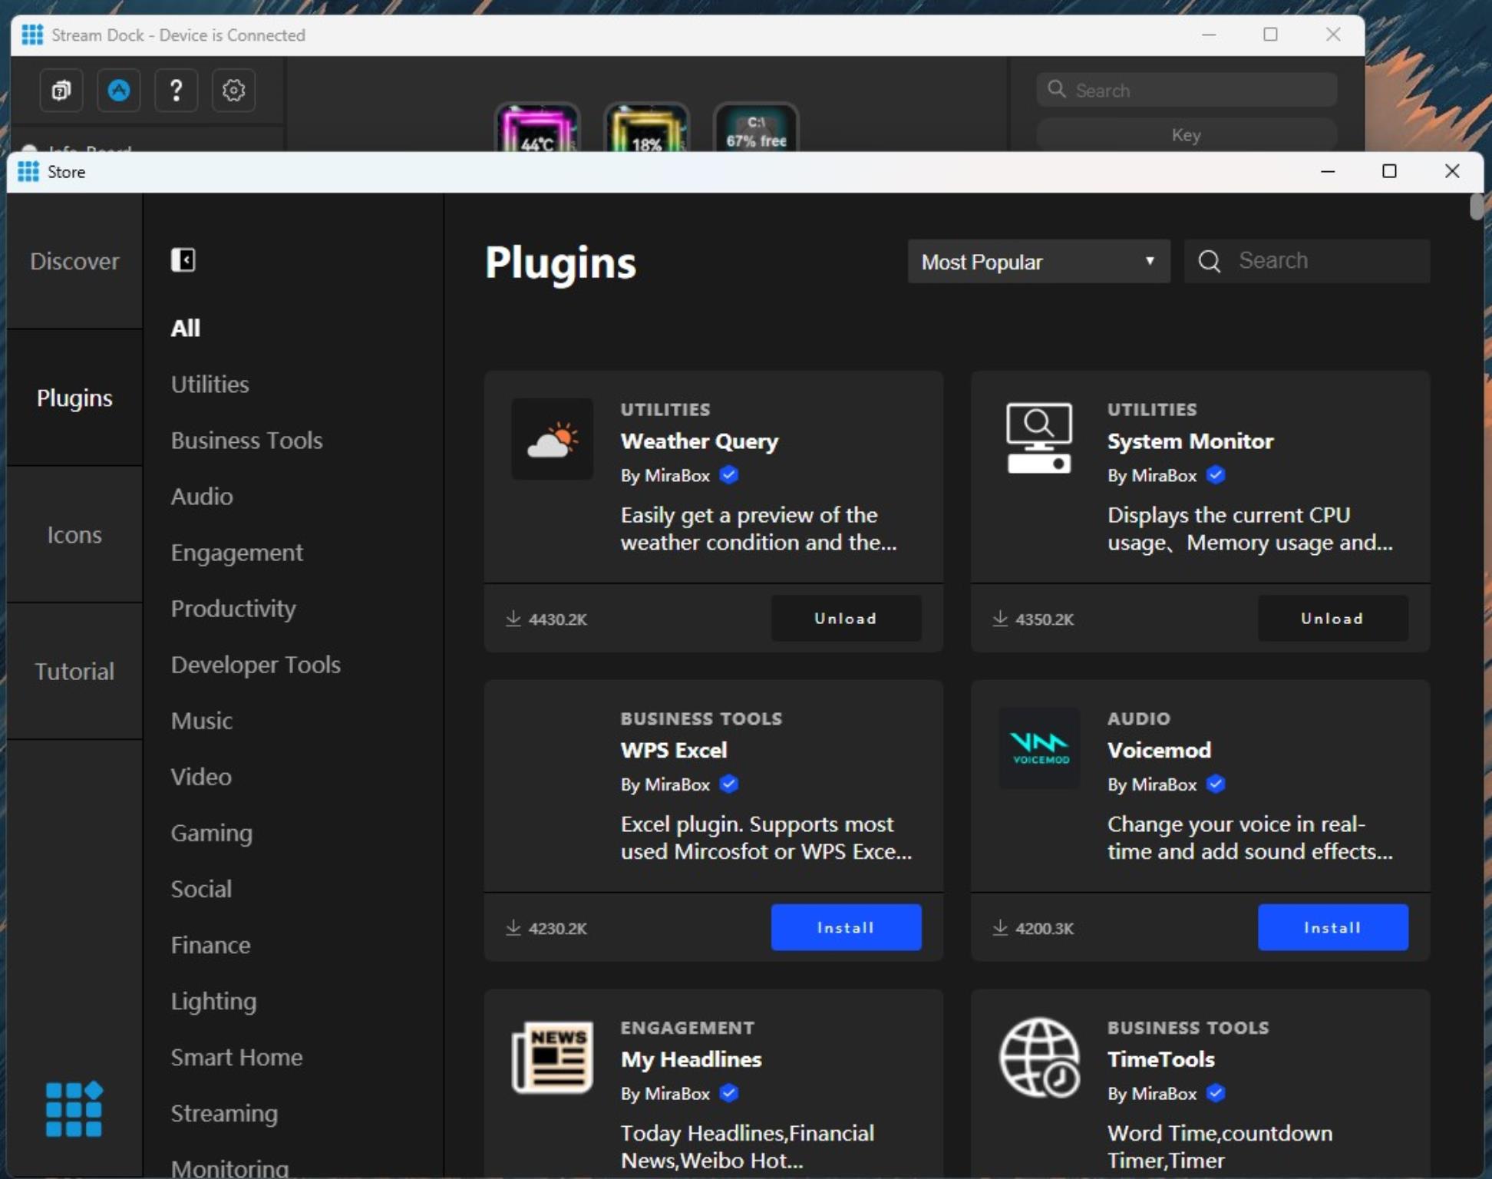The image size is (1492, 1179).
Task: Open settings gear in Stream Dock window
Action: point(233,91)
